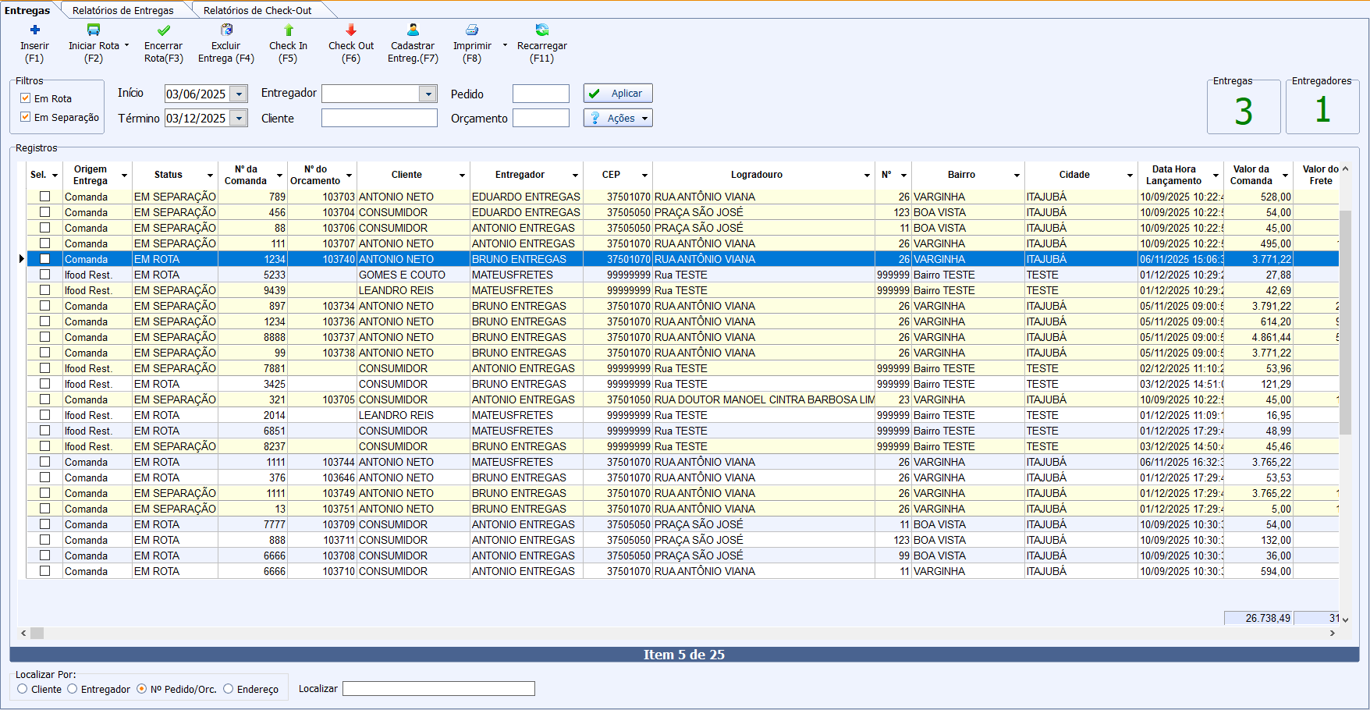Click the Check Out red arrow icon
Screen dimensions: 1370x710
tap(351, 30)
